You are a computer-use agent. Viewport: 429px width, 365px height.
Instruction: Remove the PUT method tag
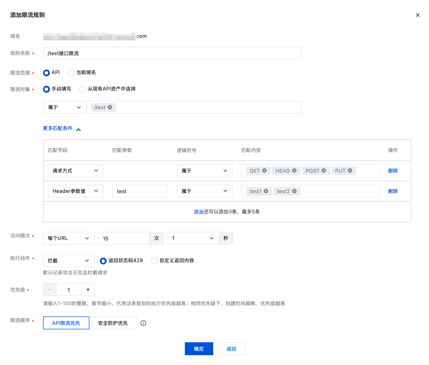click(x=350, y=171)
